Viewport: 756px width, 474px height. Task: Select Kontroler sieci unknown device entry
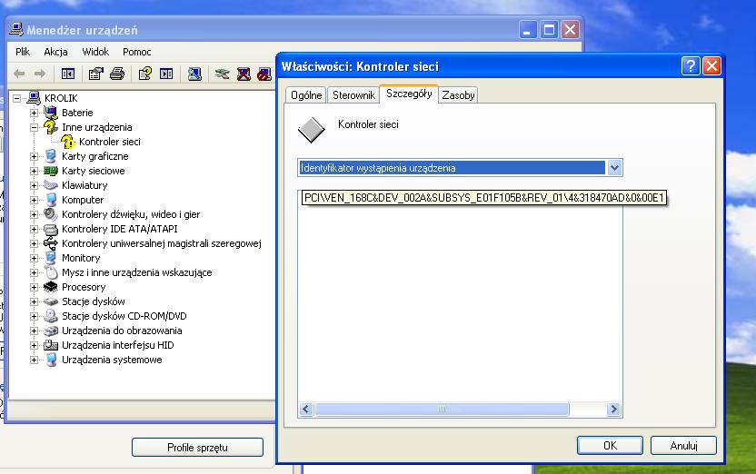109,142
